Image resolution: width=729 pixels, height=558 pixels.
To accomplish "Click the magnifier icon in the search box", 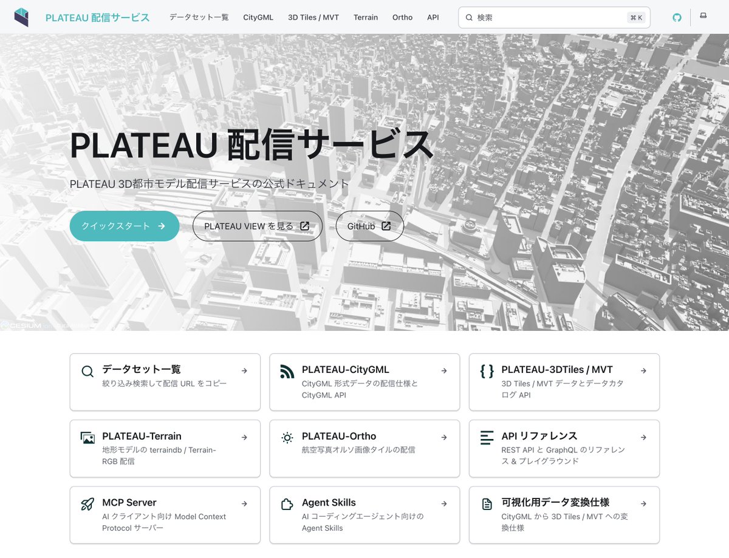I will tap(469, 18).
